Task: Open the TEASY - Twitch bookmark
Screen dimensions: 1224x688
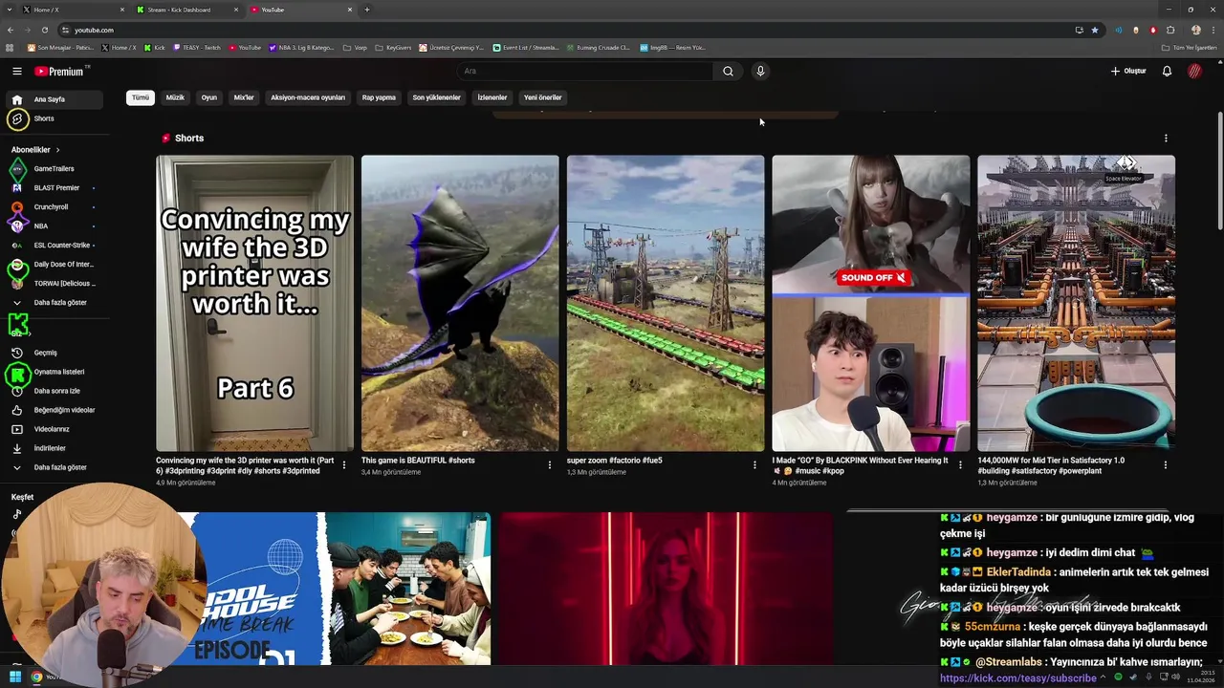Action: [x=197, y=48]
